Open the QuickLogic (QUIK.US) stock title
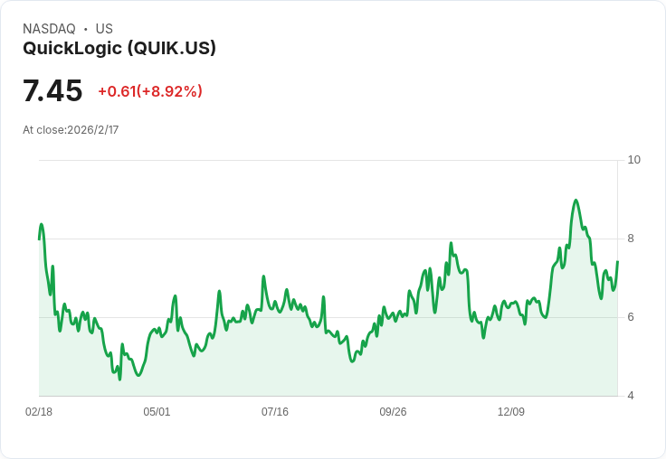 (x=119, y=49)
